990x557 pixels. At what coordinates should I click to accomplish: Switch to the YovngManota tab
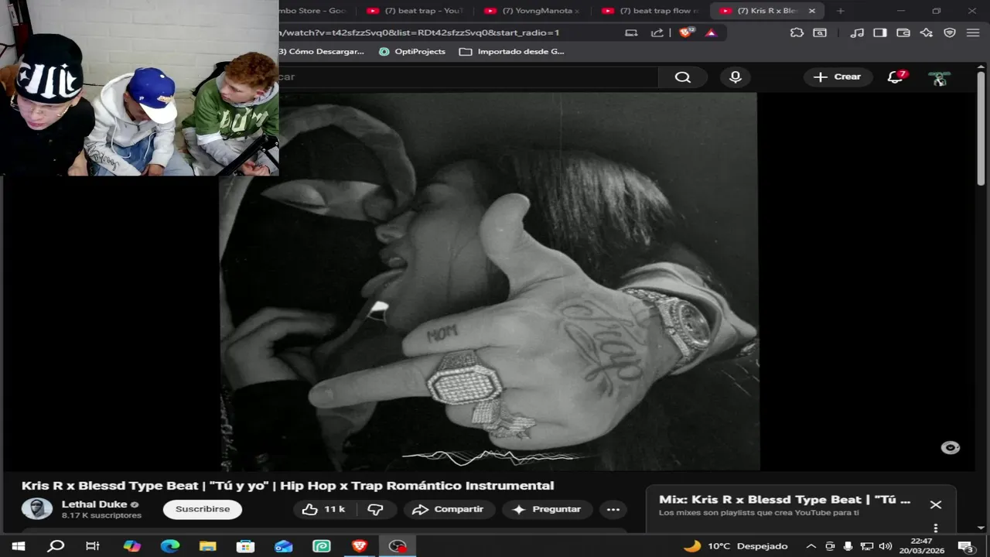(532, 11)
